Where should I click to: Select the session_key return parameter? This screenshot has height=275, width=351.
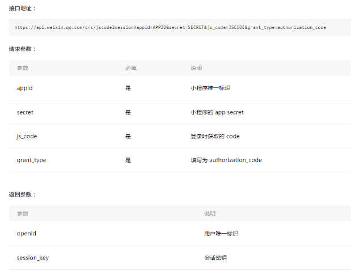(x=32, y=257)
